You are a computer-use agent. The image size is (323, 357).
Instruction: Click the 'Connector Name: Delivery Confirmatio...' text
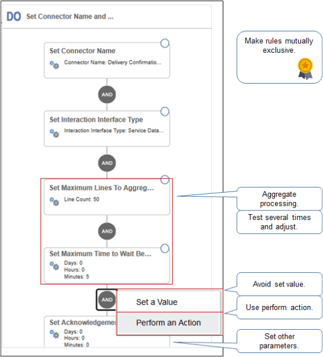pyautogui.click(x=113, y=62)
